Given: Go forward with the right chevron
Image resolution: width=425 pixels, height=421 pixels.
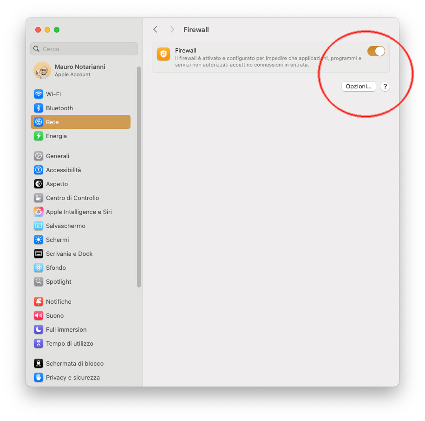Looking at the screenshot, I should [172, 29].
